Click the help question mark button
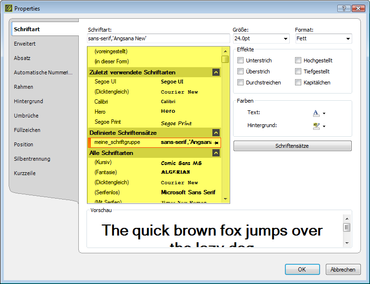 tap(344, 8)
